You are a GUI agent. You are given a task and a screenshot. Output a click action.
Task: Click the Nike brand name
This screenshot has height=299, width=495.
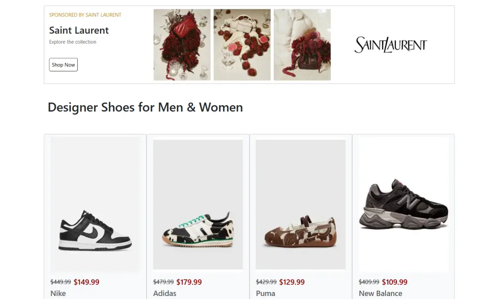click(x=58, y=294)
